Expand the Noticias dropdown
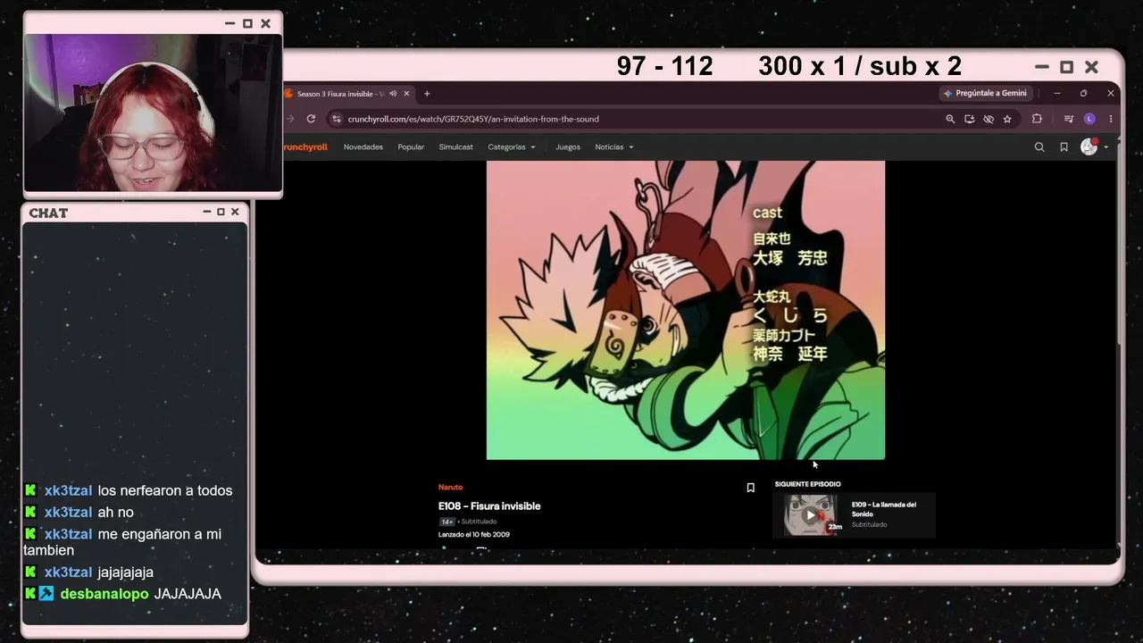Viewport: 1143px width, 643px height. coord(614,147)
